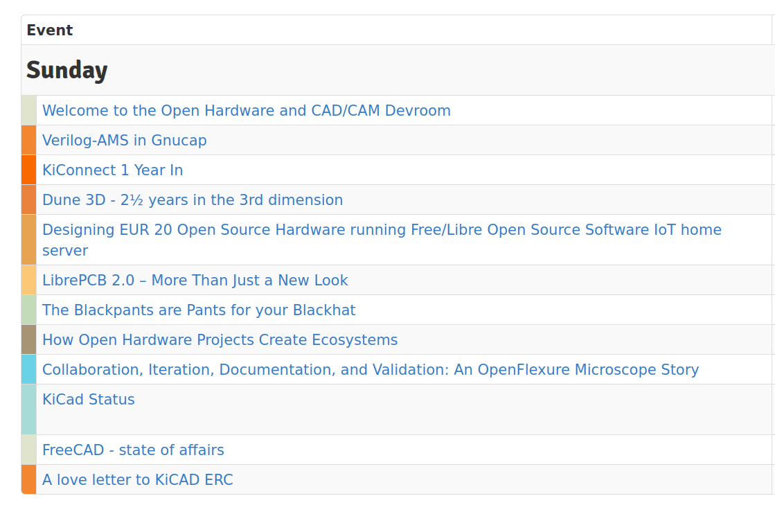Click the brown swatch beside the Ecosystems talk
The width and height of the screenshot is (775, 523).
coord(29,339)
